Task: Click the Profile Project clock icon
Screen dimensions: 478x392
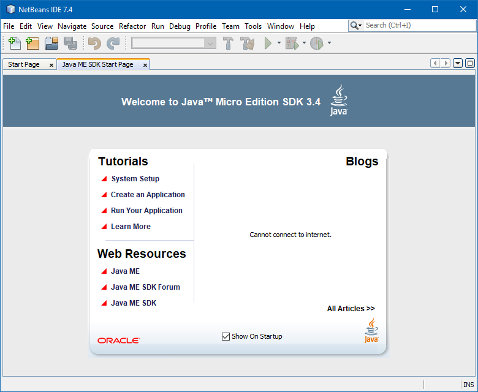Action: (317, 43)
